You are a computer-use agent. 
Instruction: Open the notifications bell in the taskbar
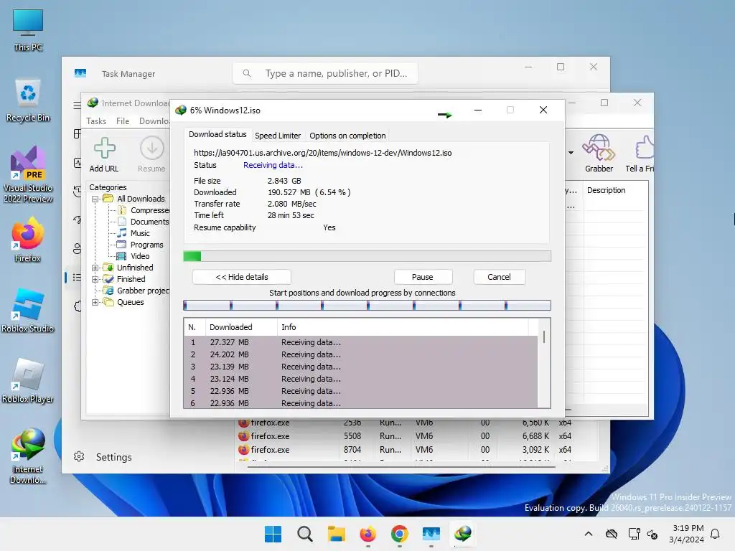(715, 534)
